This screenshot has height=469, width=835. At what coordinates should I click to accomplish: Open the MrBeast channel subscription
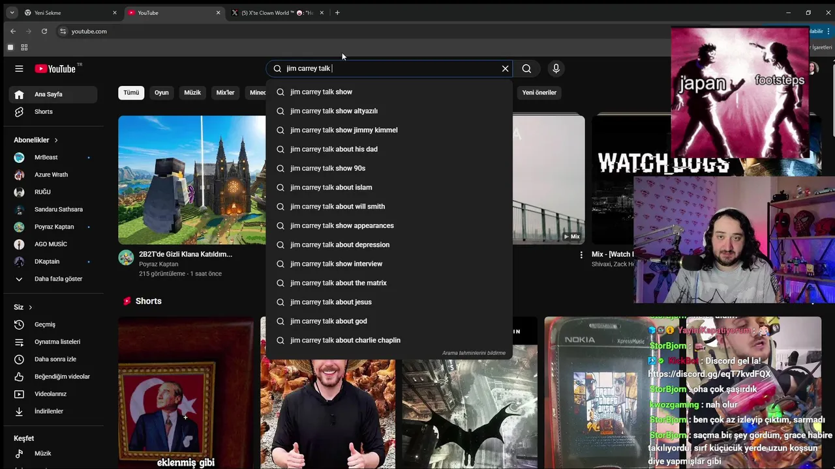(53, 157)
